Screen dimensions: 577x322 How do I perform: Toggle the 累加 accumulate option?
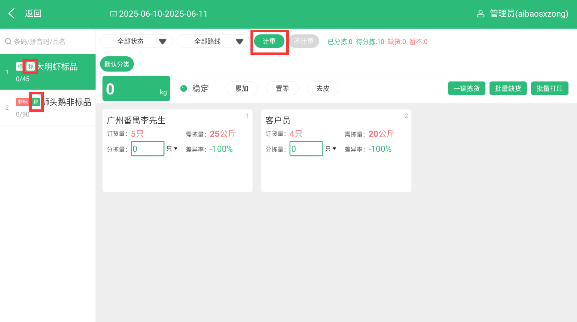(242, 89)
